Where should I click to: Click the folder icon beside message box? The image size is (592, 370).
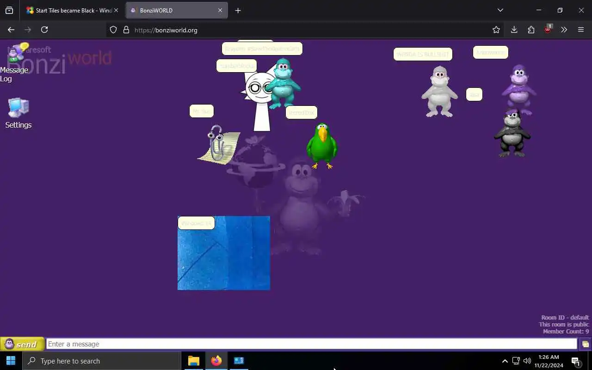(x=585, y=344)
